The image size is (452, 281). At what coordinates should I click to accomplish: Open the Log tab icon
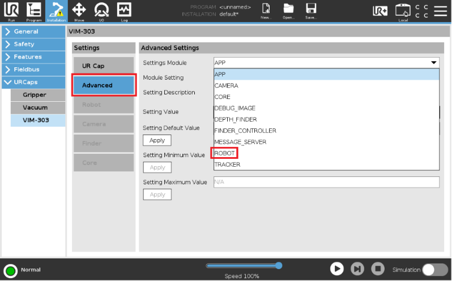124,11
